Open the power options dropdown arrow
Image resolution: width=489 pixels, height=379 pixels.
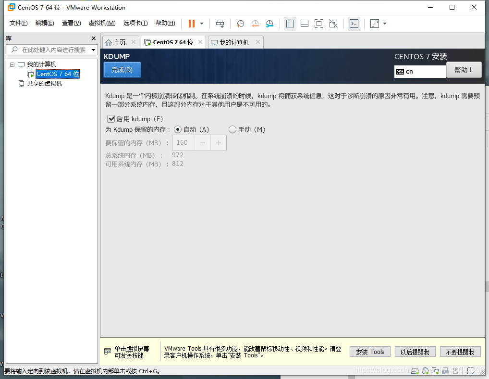202,24
